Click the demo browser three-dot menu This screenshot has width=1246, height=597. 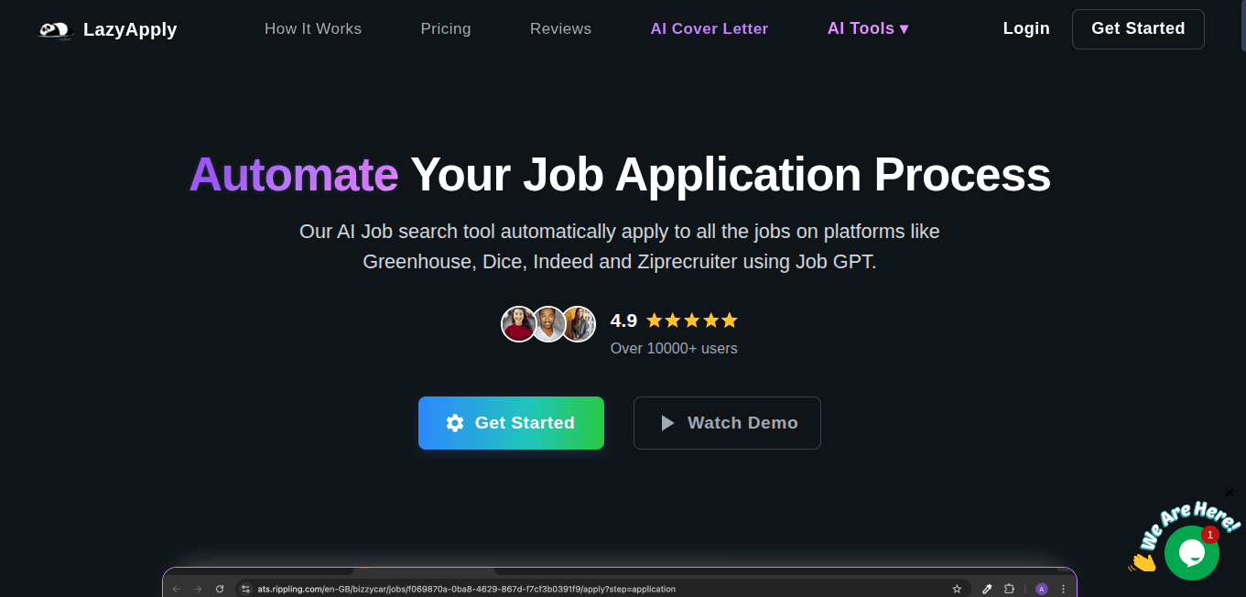(1063, 589)
